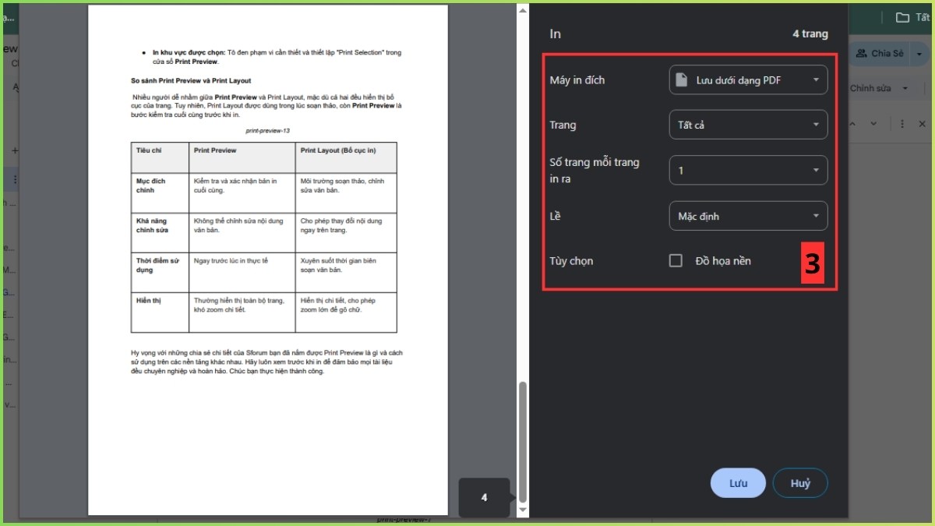Click the Huỷ button to cancel
The image size is (935, 526).
pyautogui.click(x=799, y=483)
